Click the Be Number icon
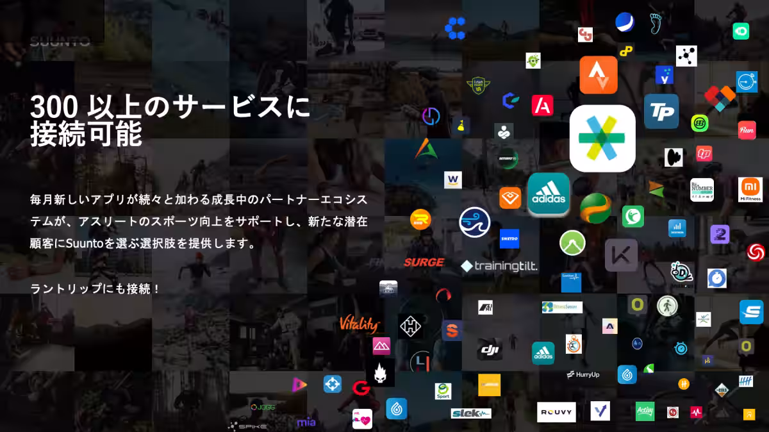The height and width of the screenshot is (432, 769). (702, 190)
